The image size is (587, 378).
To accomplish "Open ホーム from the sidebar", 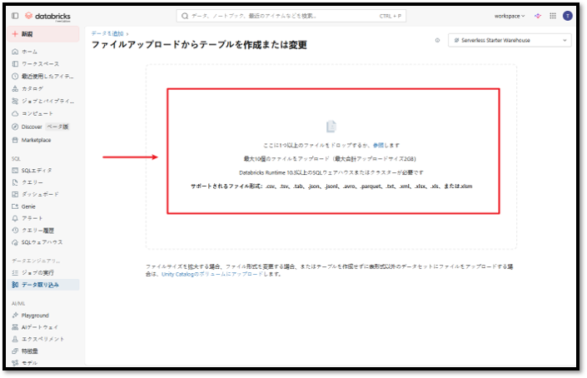I will [29, 52].
